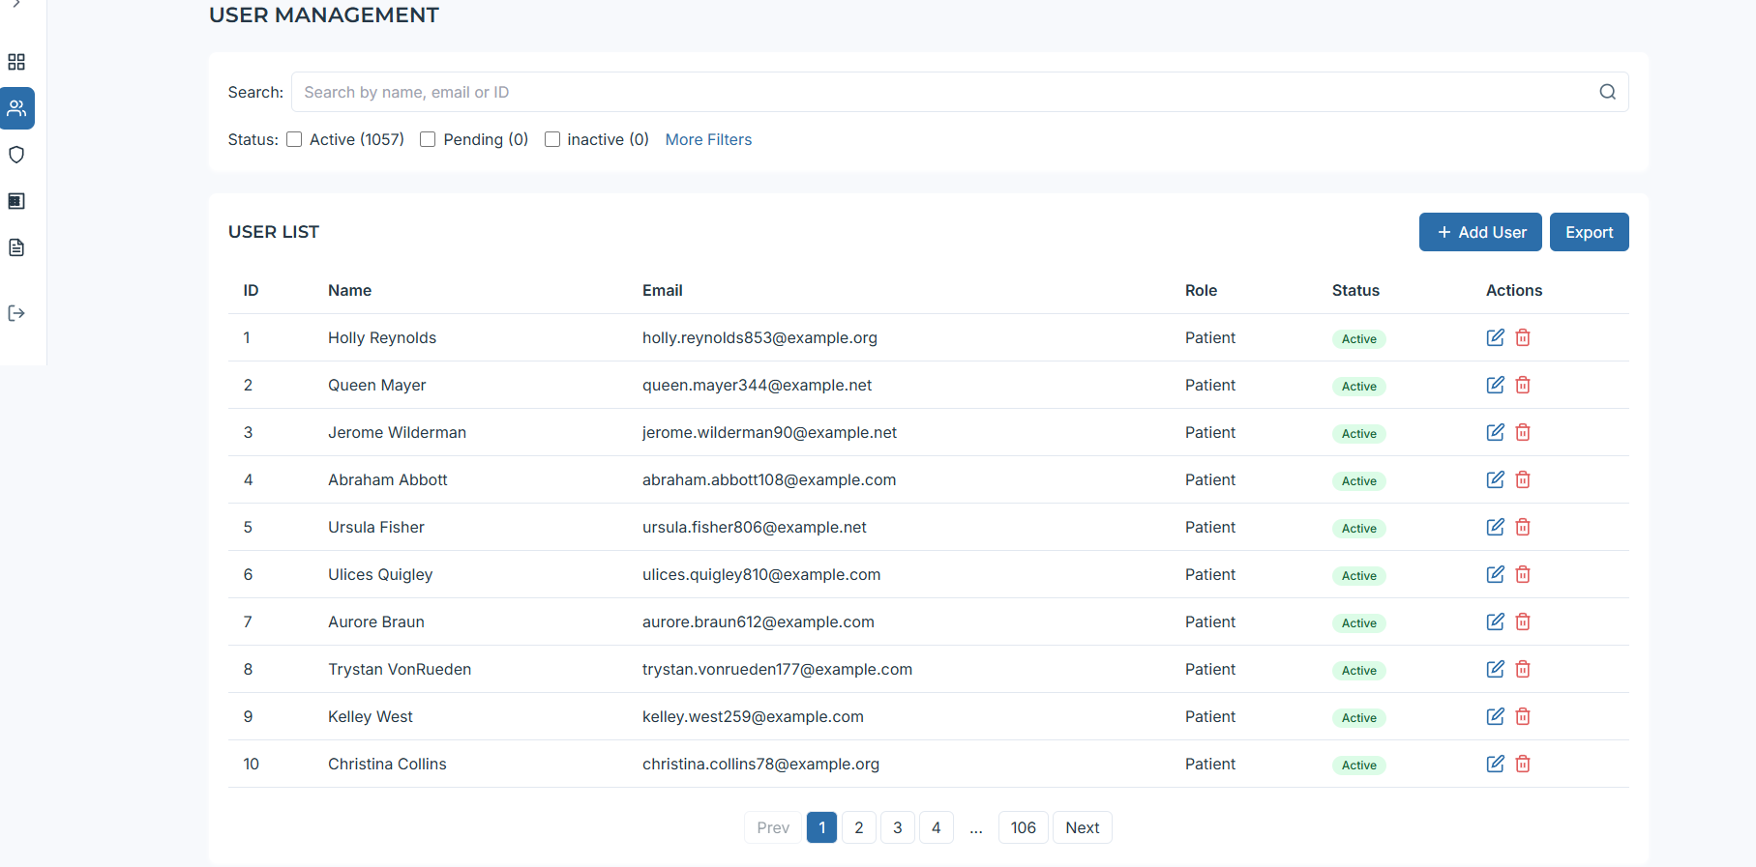Enable the Active status filter checkbox
Screen dimensions: 1756x867
(294, 139)
